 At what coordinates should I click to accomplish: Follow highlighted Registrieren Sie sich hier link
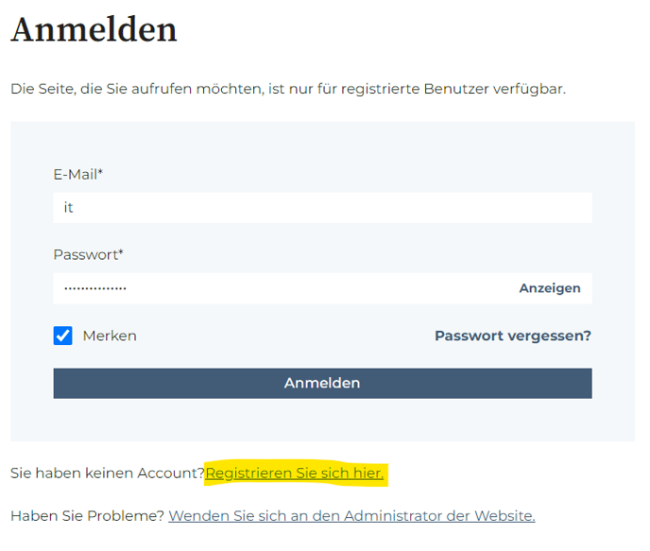295,474
